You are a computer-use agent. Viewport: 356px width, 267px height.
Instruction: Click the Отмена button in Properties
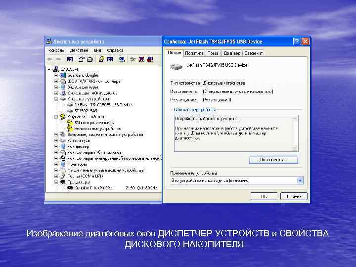point(294,196)
